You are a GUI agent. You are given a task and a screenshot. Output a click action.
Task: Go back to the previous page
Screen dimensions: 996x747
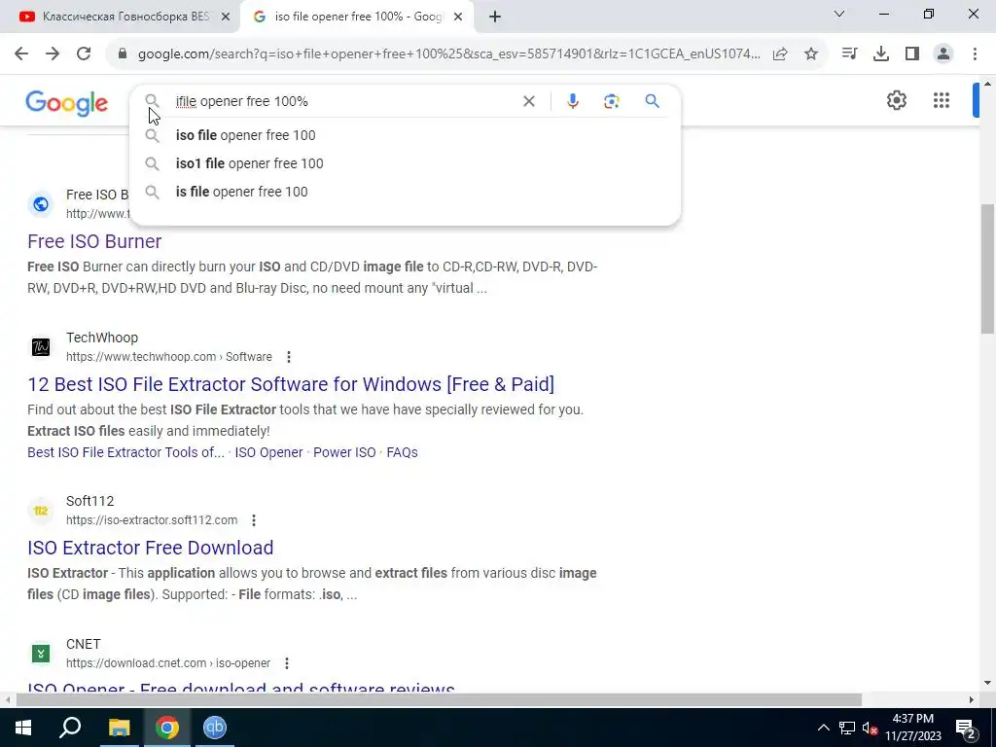[x=21, y=54]
